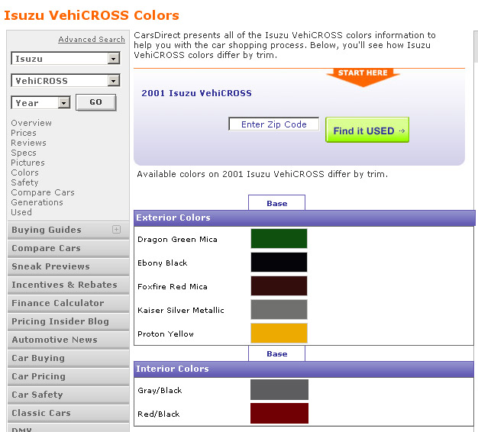Open the Reviews link
478x432 pixels.
click(x=29, y=143)
